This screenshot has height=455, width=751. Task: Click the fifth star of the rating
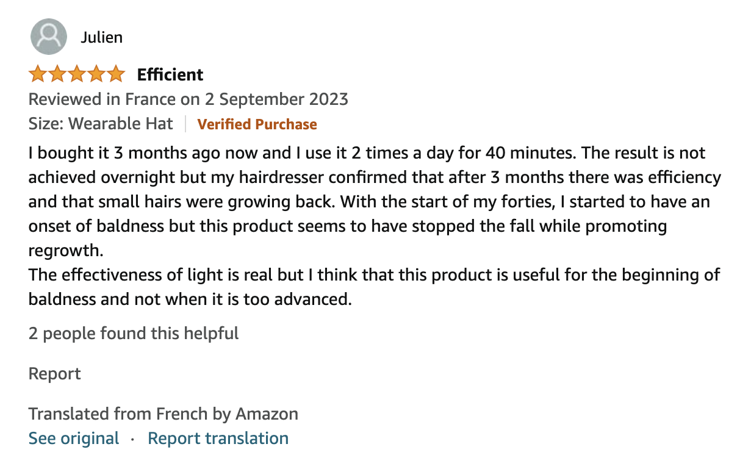coord(116,74)
